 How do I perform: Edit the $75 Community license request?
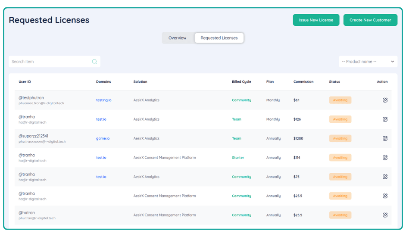pyautogui.click(x=385, y=177)
